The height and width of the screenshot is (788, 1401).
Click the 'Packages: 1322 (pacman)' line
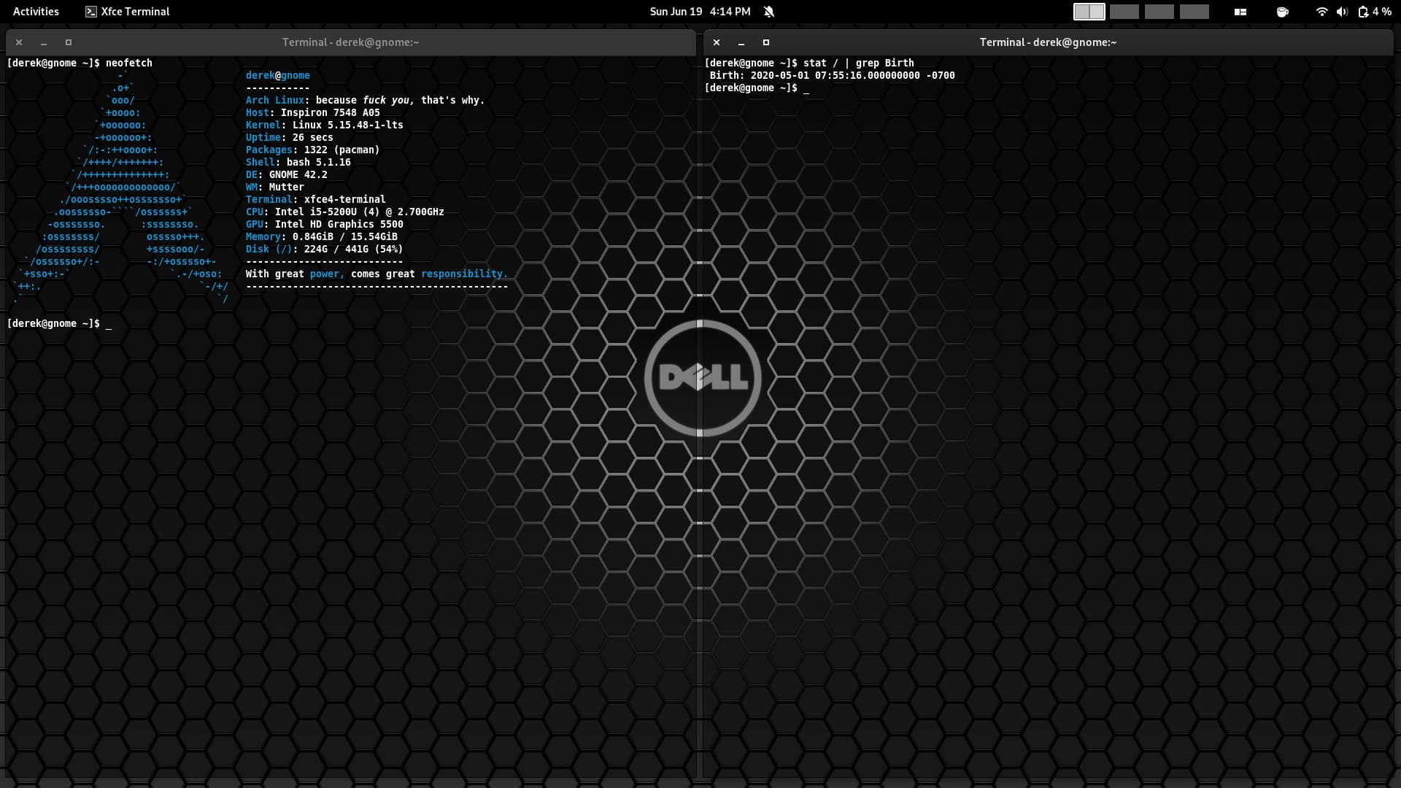[x=312, y=150]
